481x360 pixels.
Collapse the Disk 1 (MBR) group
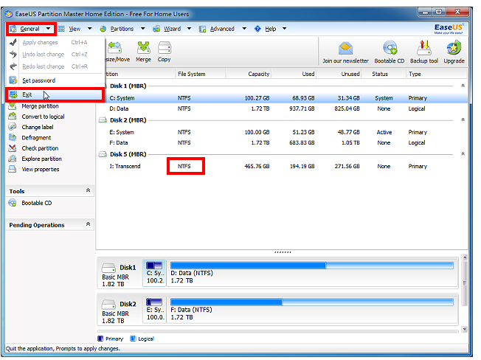463,86
